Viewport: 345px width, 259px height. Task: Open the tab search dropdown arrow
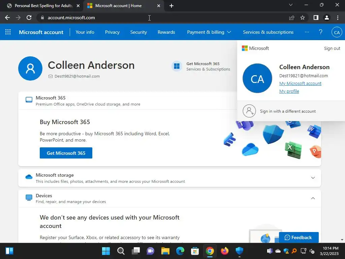(291, 5)
